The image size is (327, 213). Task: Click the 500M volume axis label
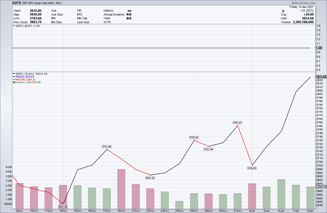[8, 204]
